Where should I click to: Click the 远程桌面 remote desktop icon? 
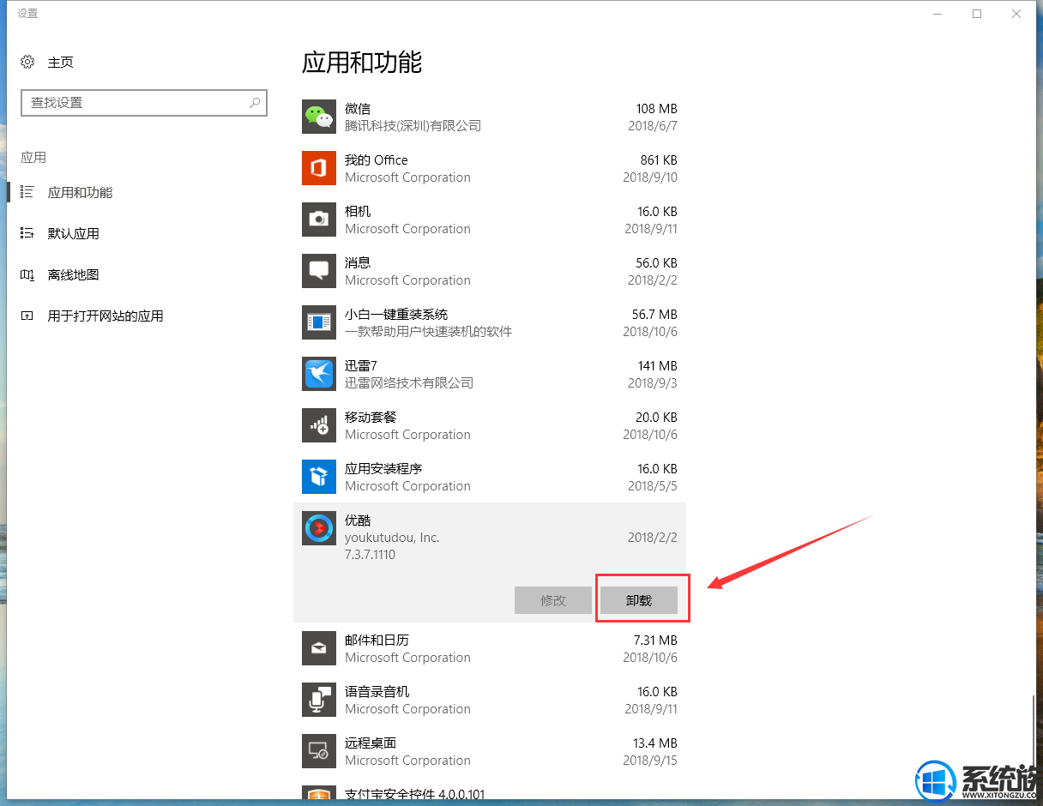pyautogui.click(x=319, y=751)
